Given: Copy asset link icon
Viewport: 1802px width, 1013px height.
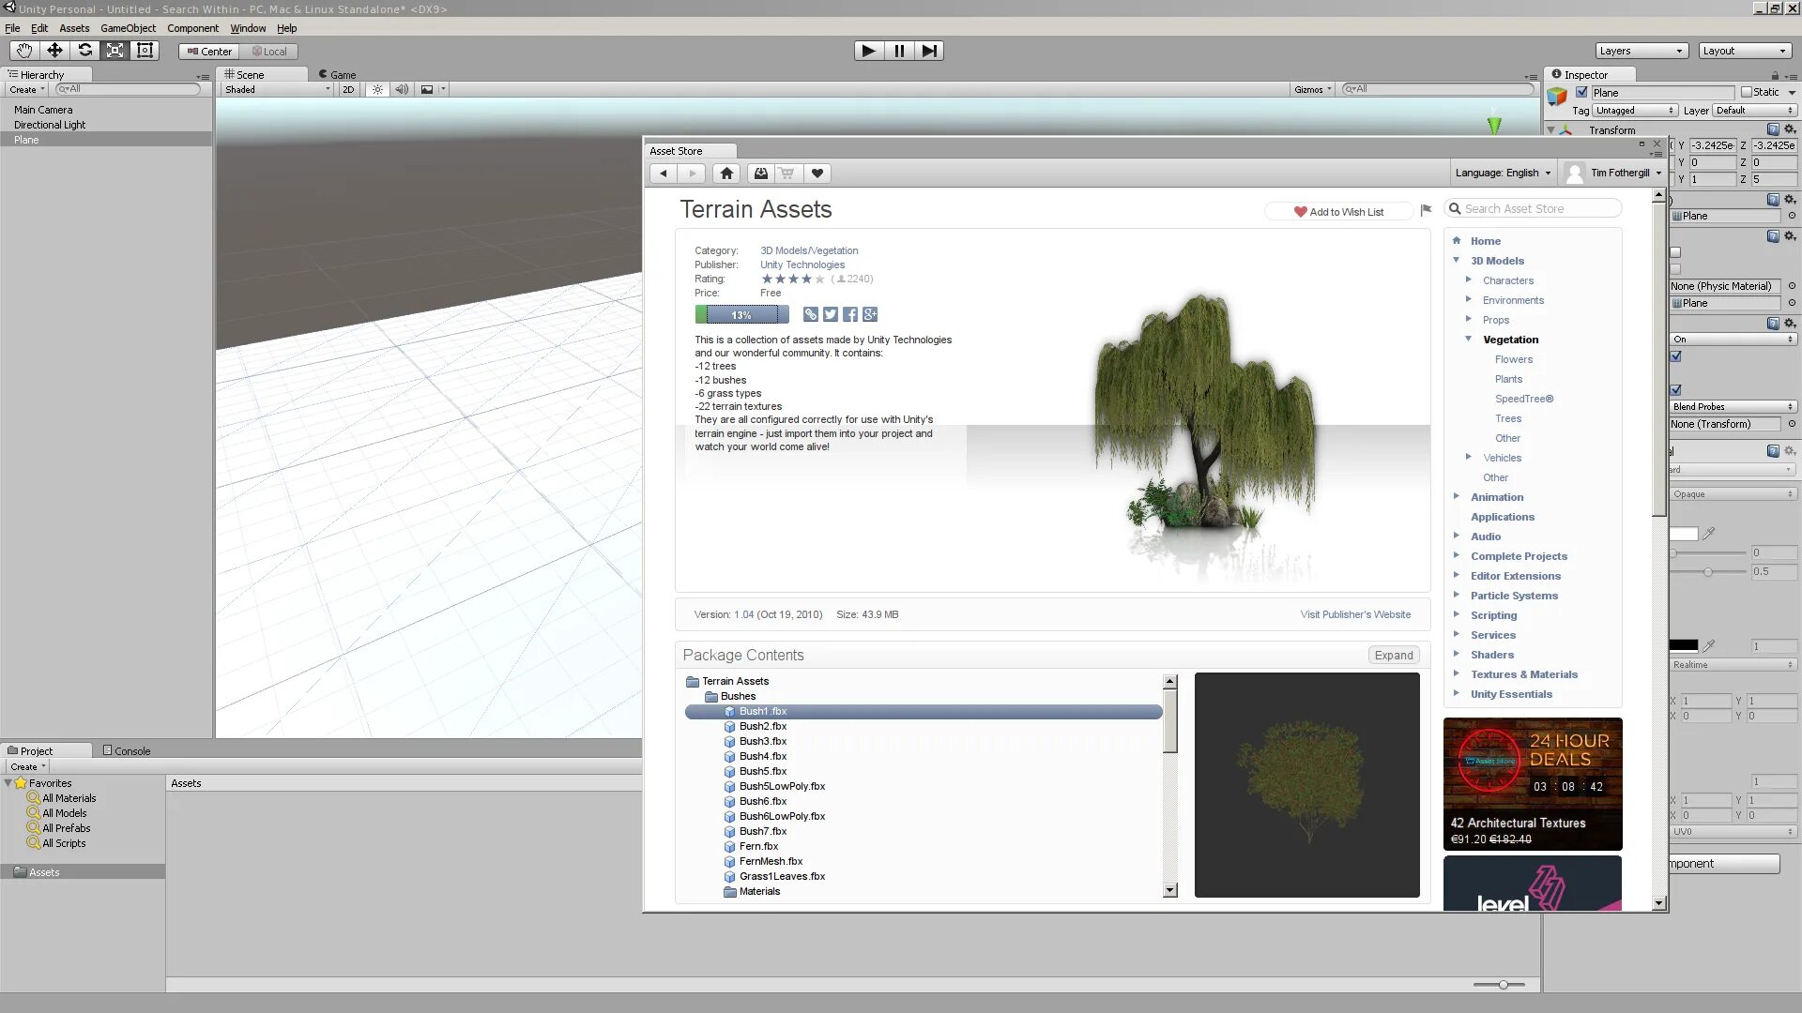Looking at the screenshot, I should tap(811, 314).
